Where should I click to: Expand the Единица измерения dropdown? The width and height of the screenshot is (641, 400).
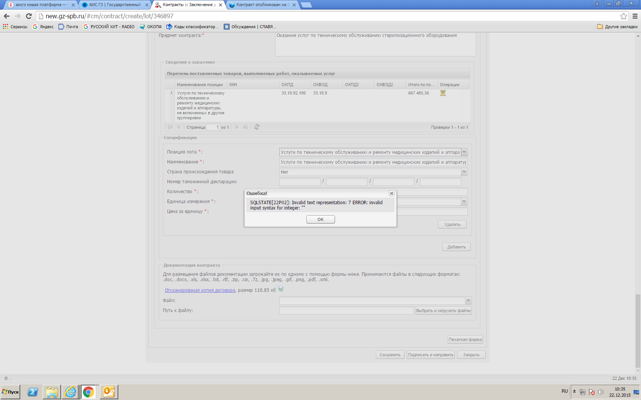pyautogui.click(x=464, y=202)
